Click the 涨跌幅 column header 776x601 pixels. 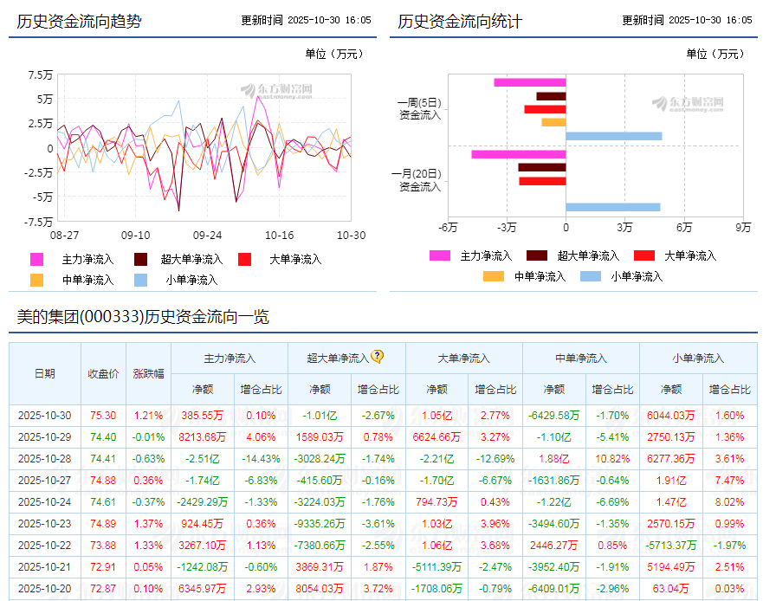tap(148, 374)
